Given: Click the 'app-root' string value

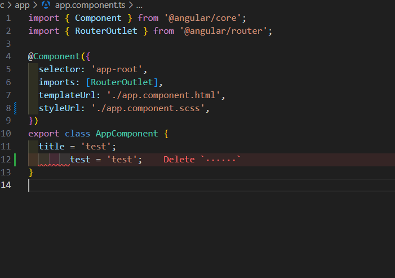Looking at the screenshot, I should (x=117, y=69).
